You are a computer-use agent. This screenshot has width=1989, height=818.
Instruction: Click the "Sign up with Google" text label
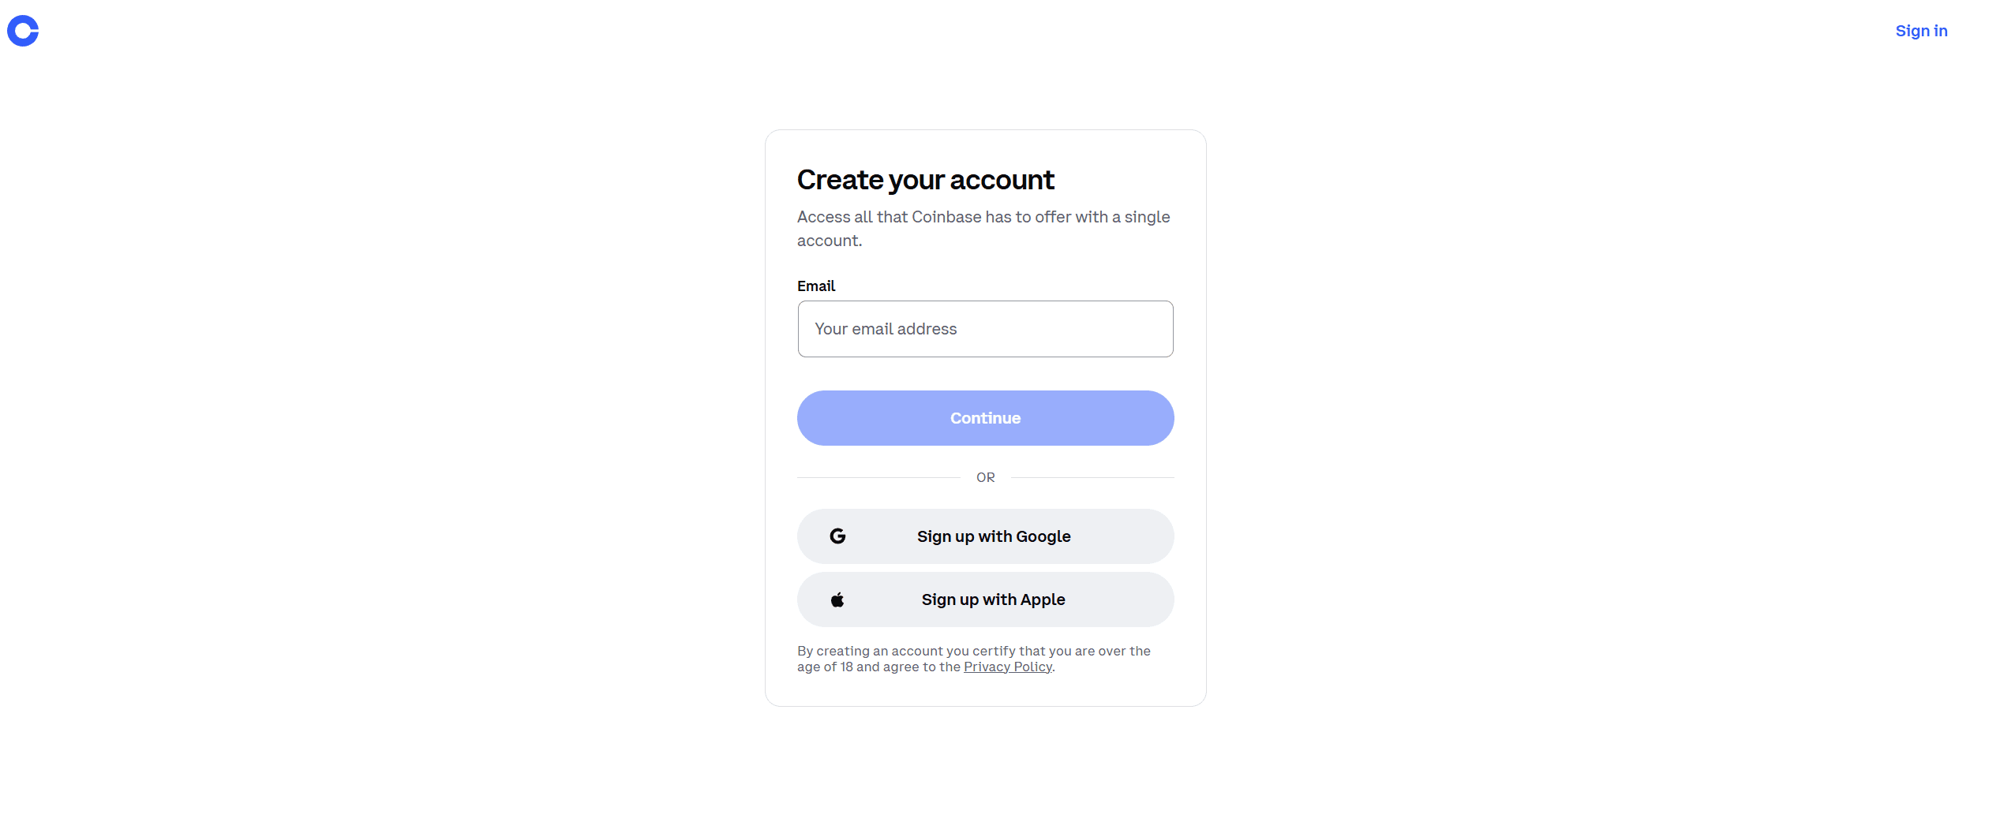pyautogui.click(x=994, y=536)
